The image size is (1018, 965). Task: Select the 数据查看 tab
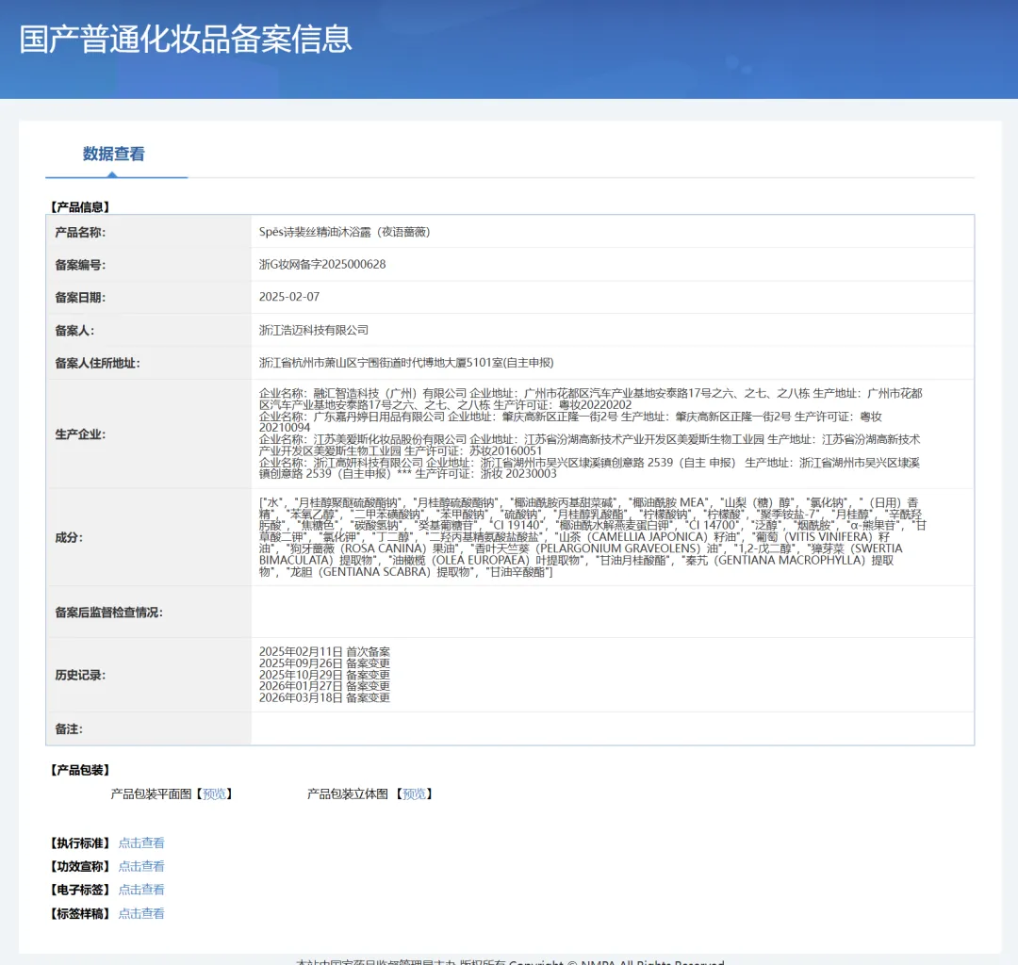pos(114,155)
